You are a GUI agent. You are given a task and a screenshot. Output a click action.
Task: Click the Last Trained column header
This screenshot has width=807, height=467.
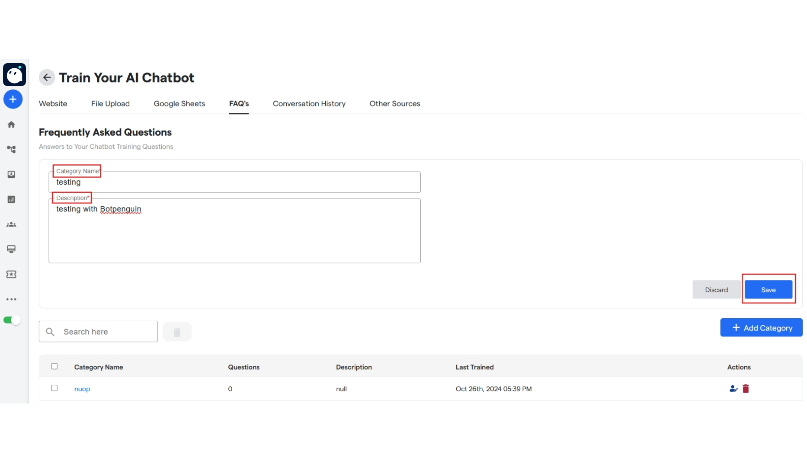[x=474, y=367]
